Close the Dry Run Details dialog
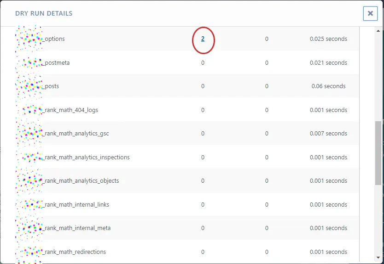This screenshot has height=264, width=384. [370, 14]
